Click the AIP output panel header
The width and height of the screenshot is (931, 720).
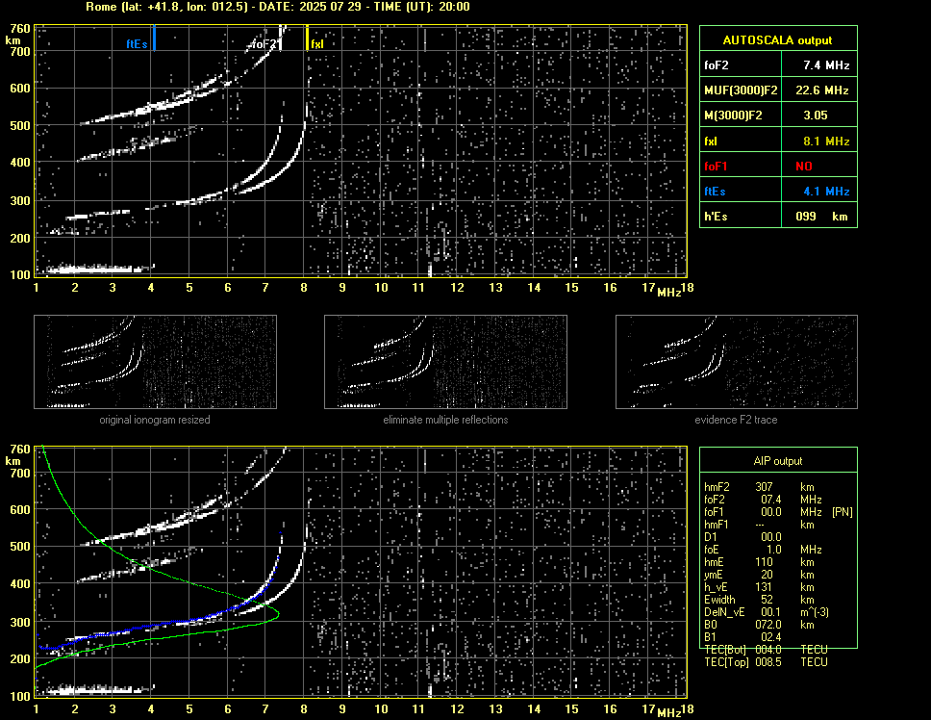tap(778, 461)
